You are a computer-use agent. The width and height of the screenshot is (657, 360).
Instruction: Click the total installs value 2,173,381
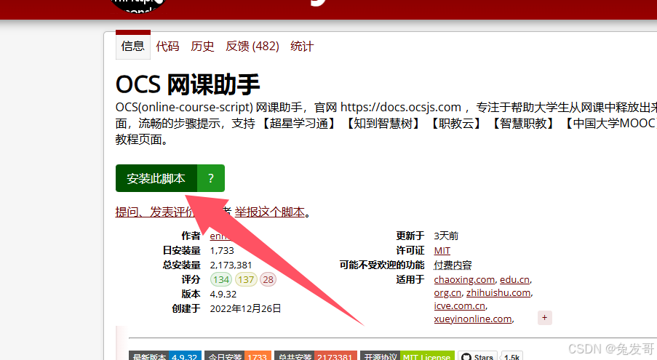point(231,265)
